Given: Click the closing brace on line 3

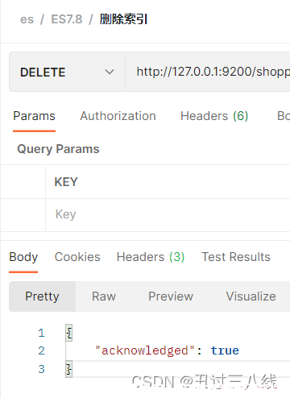Looking at the screenshot, I should coord(69,369).
